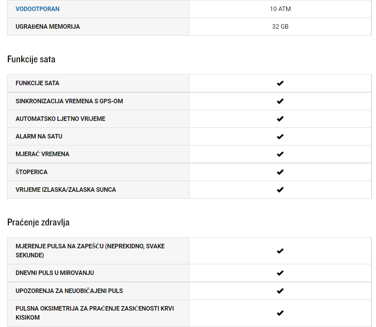Viewport: 376px width, 327px height.
Task: Click the checkmark beside SINKRONIZACIJA VREMENA S GPS-OM
Action: point(280,101)
